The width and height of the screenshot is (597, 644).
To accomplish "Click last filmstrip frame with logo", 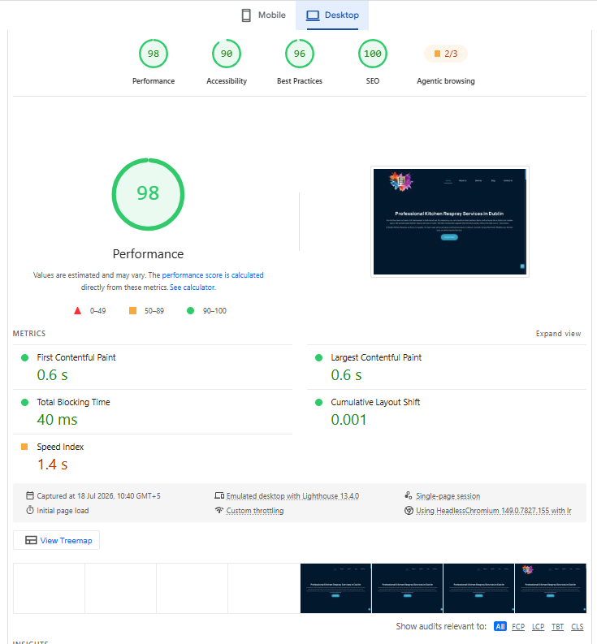I will 551,589.
